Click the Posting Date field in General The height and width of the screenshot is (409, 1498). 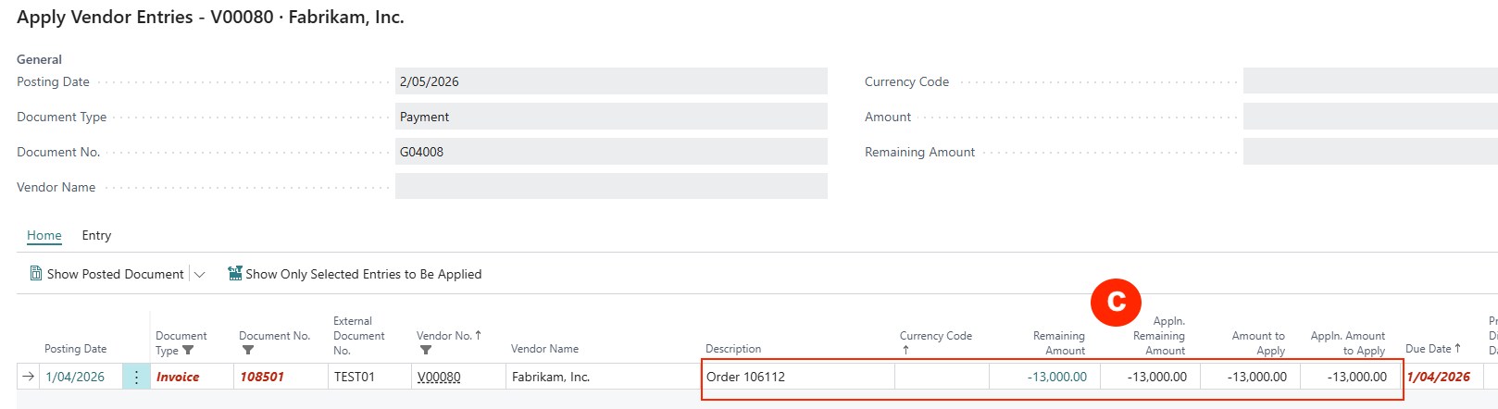click(611, 81)
